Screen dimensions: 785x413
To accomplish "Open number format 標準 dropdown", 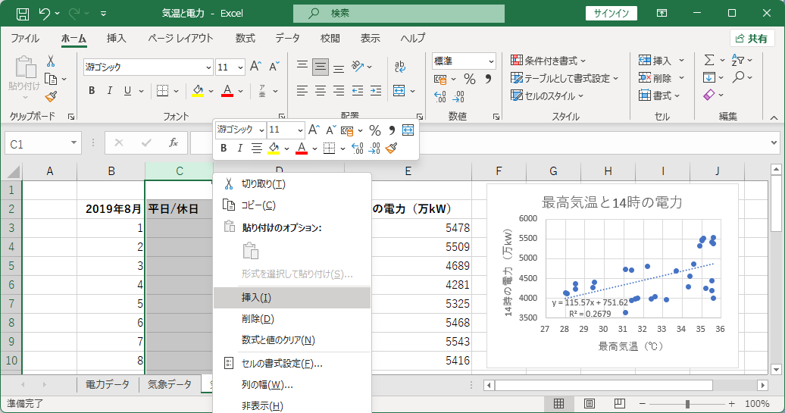I will click(x=491, y=61).
